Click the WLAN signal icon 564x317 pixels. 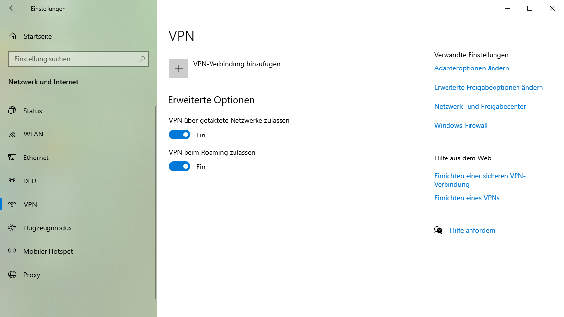coord(13,134)
